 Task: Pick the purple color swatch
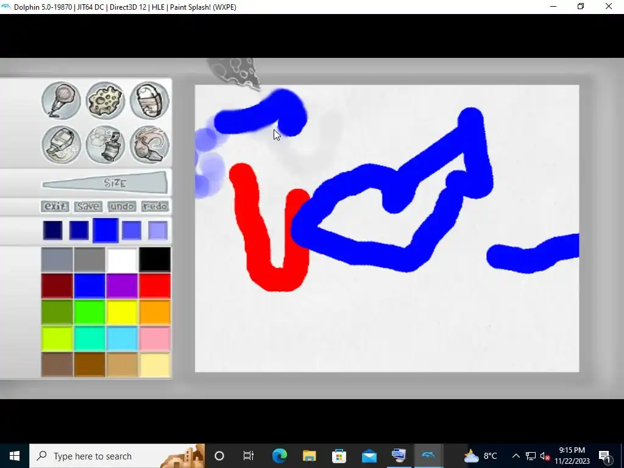[122, 286]
